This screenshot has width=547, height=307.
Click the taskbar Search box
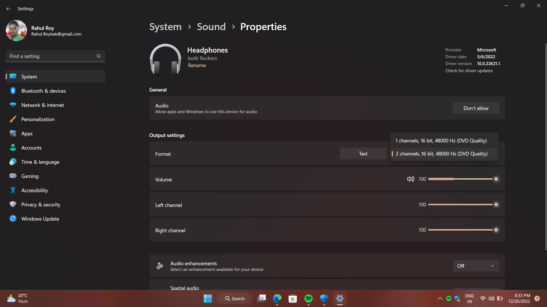[235, 298]
